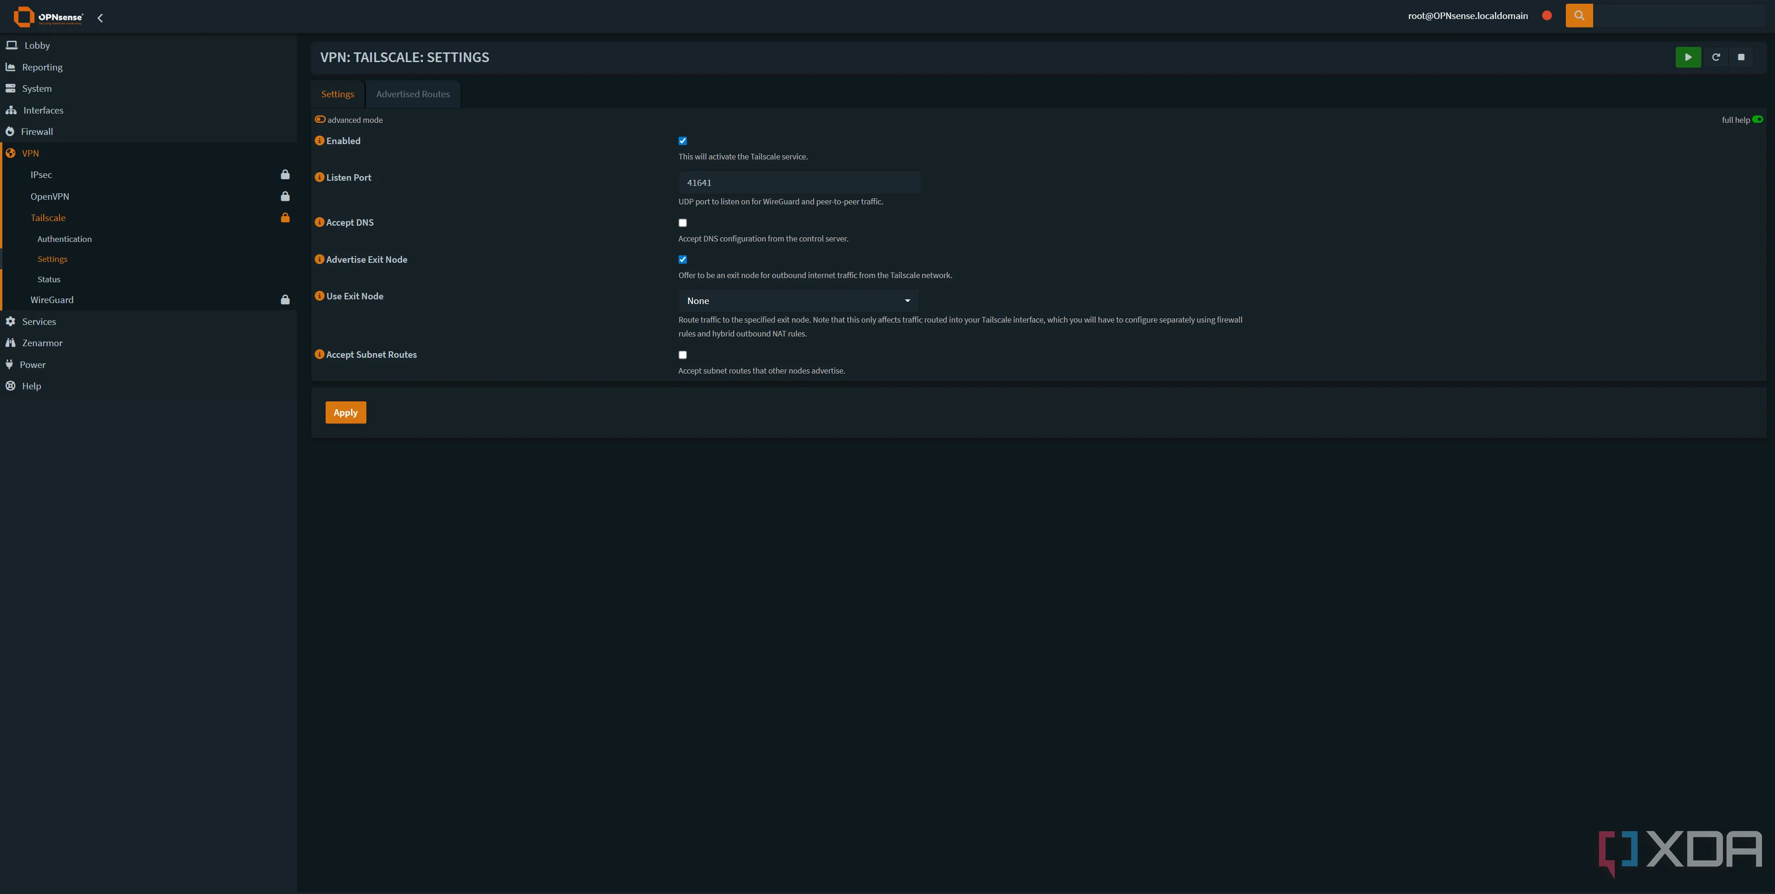Collapse the Tailscale submenu

(148, 218)
